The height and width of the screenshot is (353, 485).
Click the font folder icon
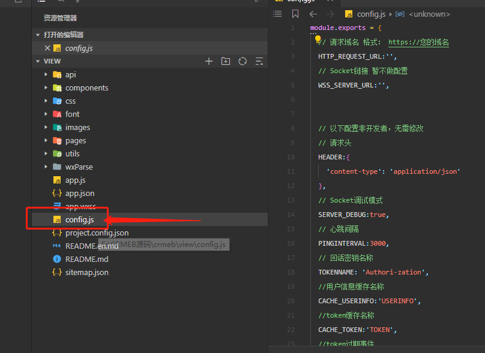coord(57,114)
